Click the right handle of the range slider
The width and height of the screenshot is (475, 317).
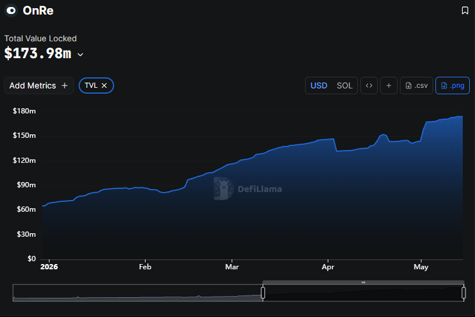tap(463, 293)
